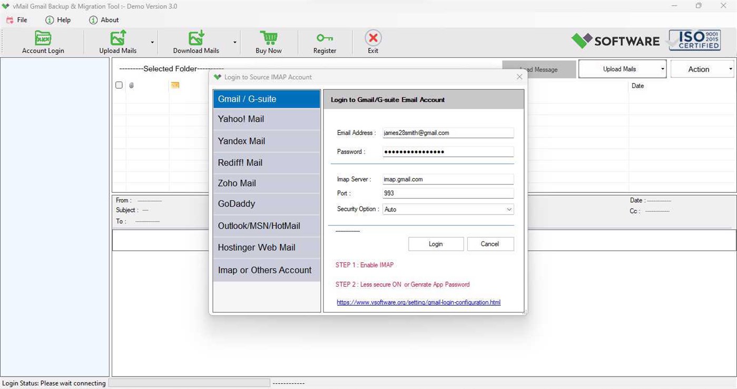Open the Action dropdown
Viewport: 737px width, 389px height.
point(702,69)
